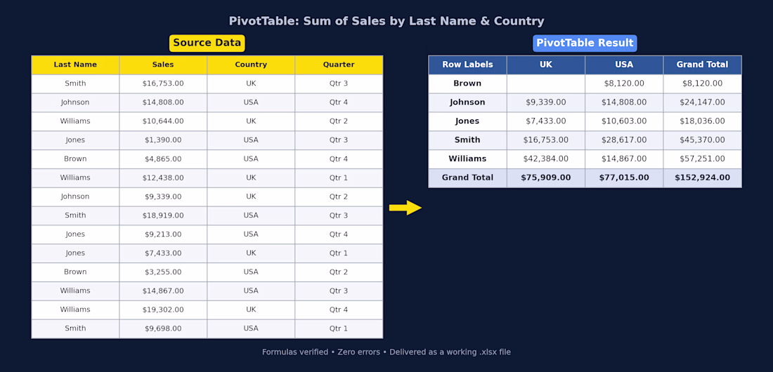773x372 pixels.
Task: Select the Grand Total row label
Action: point(467,178)
